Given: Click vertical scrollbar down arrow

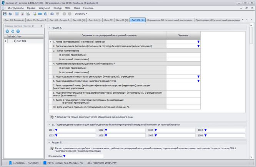Looking at the screenshot, I should pyautogui.click(x=251, y=157).
